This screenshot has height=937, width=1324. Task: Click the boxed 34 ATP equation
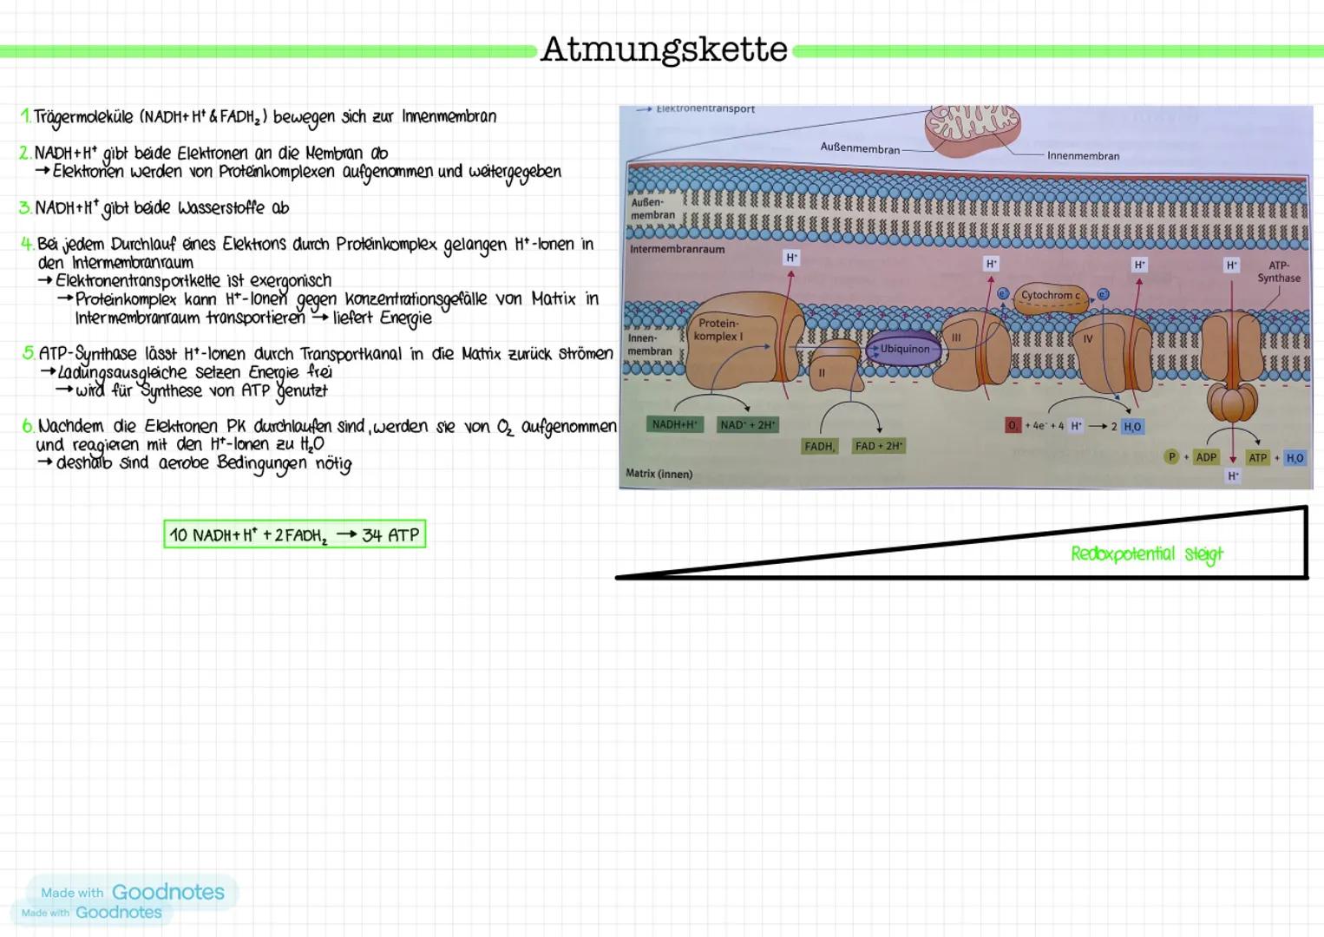click(295, 534)
